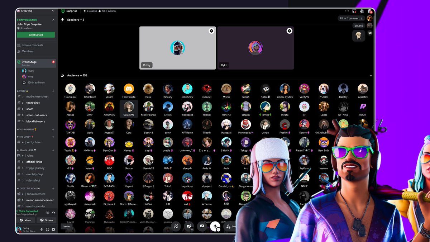Open the soundboard panel
430x242 pixels.
(176, 227)
